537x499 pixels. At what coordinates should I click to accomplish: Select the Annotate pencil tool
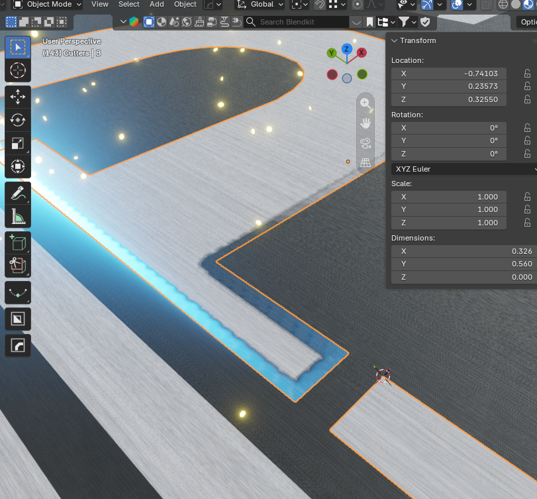click(18, 193)
